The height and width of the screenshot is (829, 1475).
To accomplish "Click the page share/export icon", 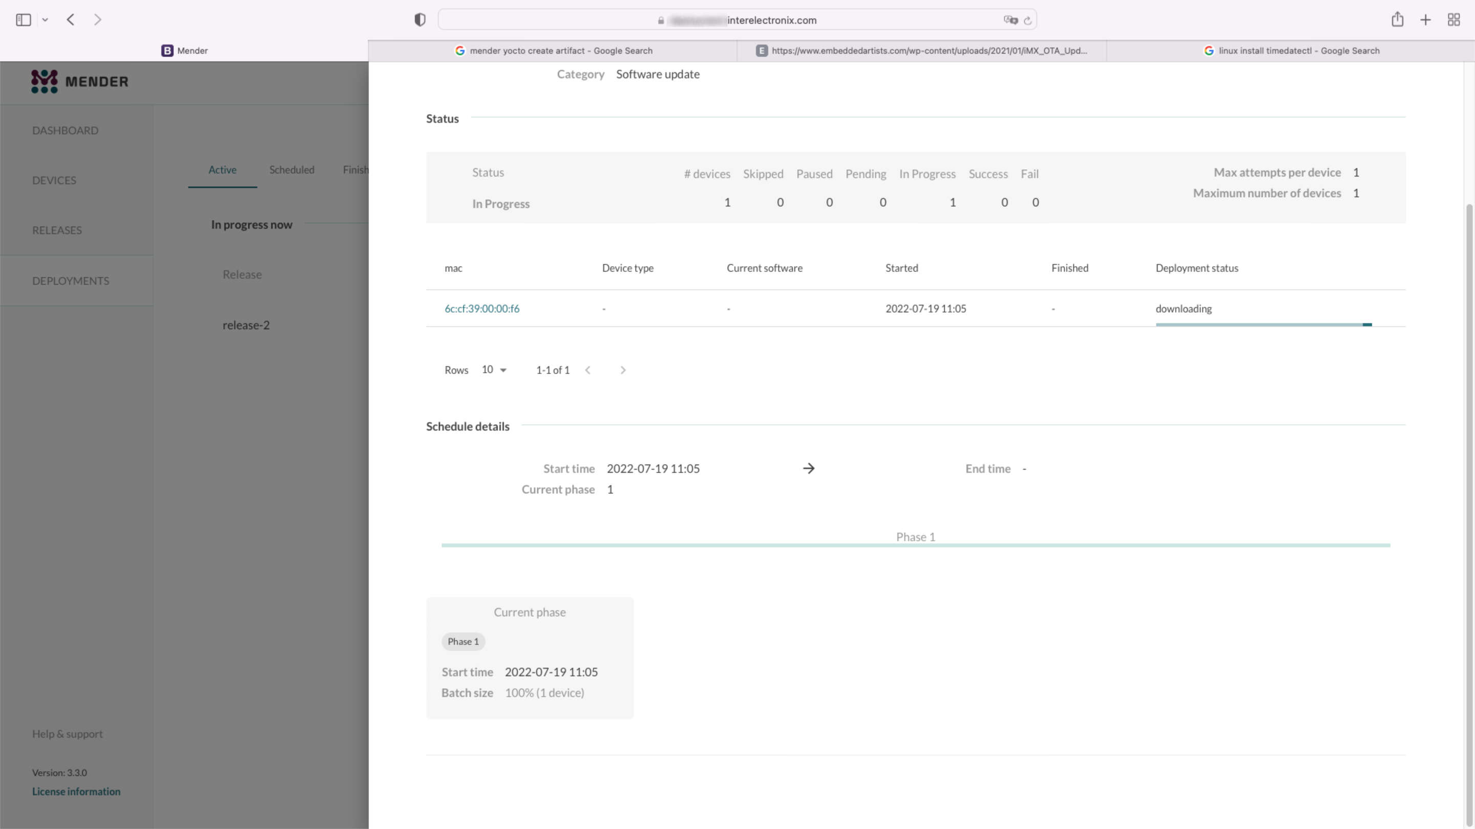I will click(x=1398, y=19).
